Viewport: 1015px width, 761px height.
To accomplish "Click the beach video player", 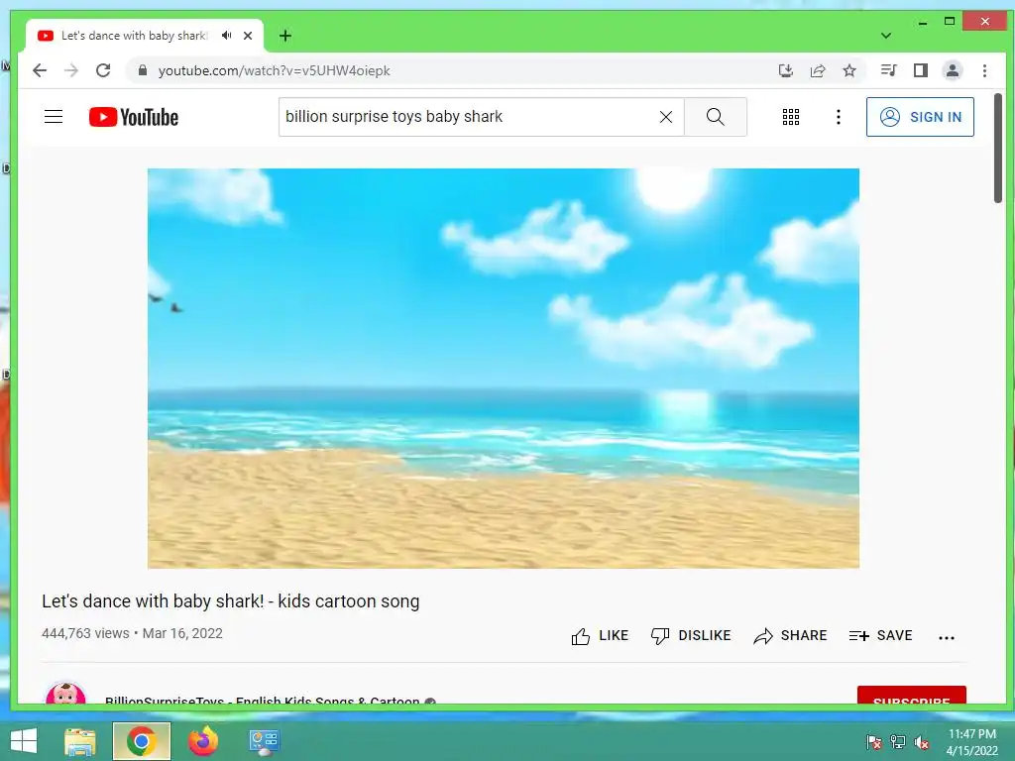I will (503, 369).
